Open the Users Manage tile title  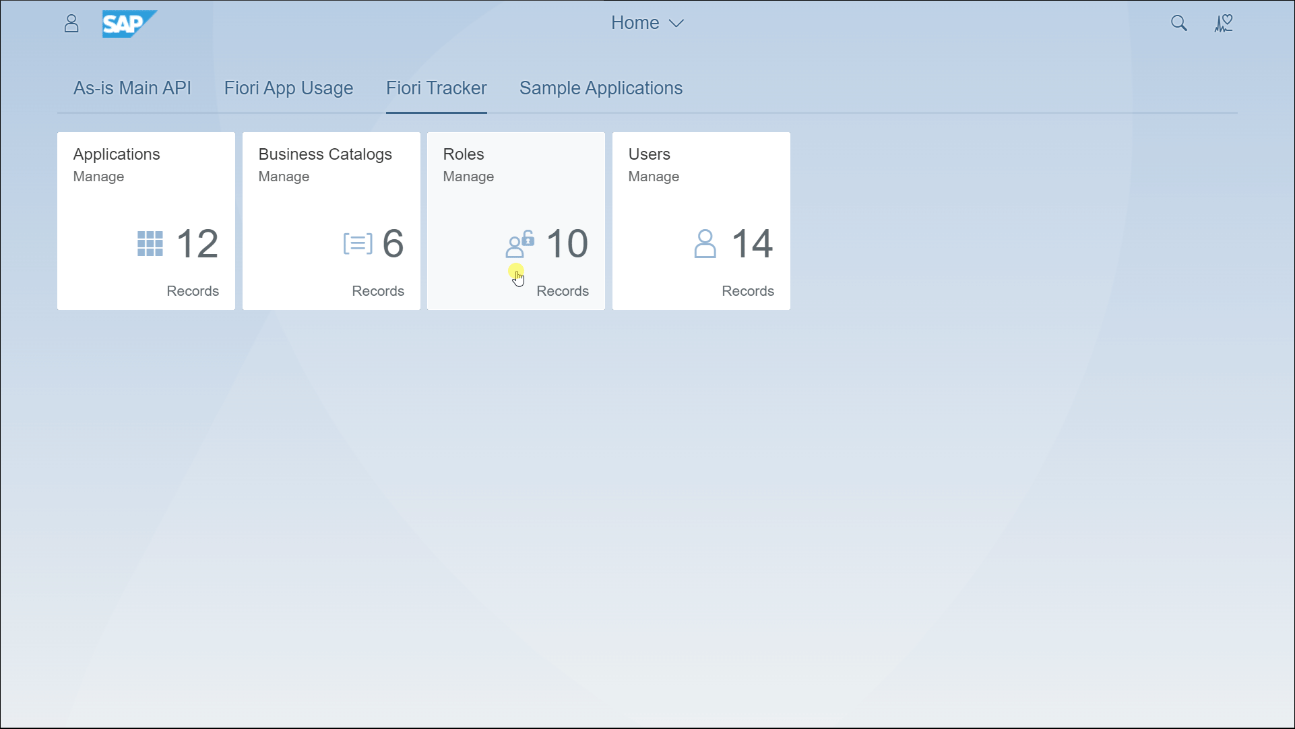pyautogui.click(x=649, y=154)
